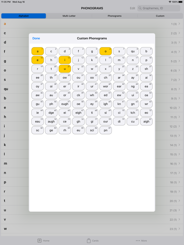Deselect the highlighted 'e' phonogram tile

[38, 60]
